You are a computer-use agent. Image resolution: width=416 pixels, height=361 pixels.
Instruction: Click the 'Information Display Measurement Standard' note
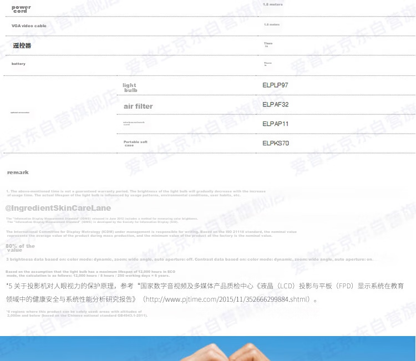point(102,220)
